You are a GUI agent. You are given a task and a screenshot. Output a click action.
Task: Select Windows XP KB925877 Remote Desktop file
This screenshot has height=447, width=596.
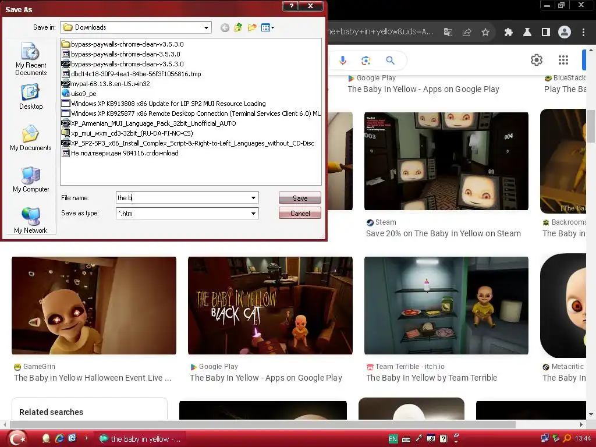coord(191,113)
